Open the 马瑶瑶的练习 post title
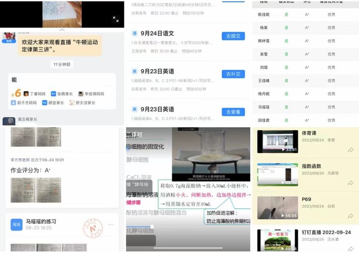This screenshot has width=359, height=253. point(41,221)
